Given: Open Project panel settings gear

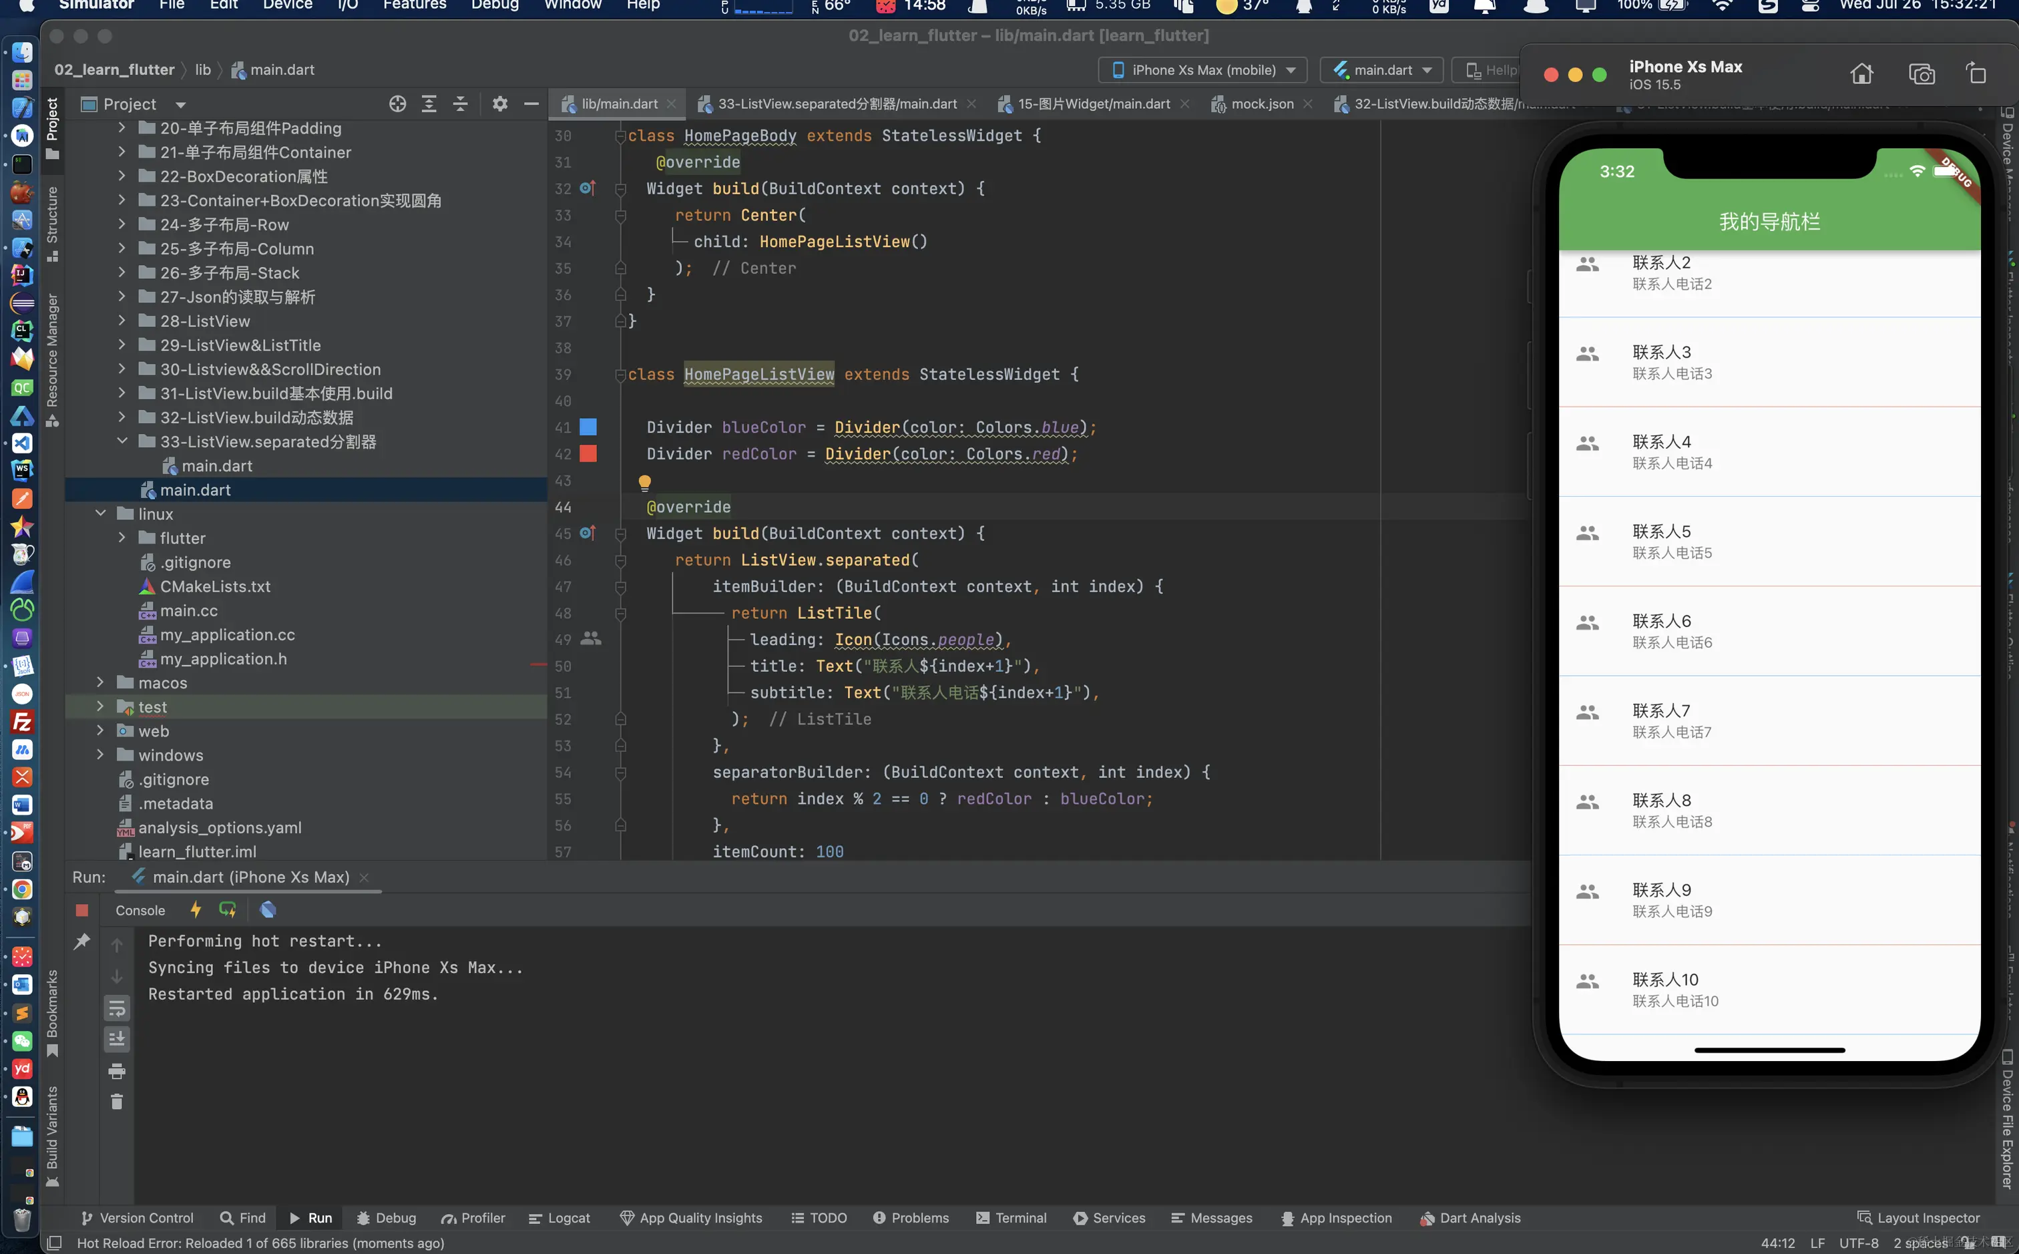Looking at the screenshot, I should pos(499,103).
